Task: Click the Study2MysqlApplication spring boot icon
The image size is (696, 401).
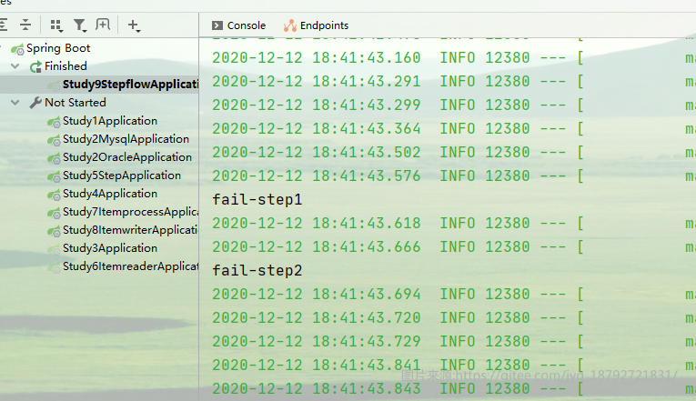Action: (54, 140)
